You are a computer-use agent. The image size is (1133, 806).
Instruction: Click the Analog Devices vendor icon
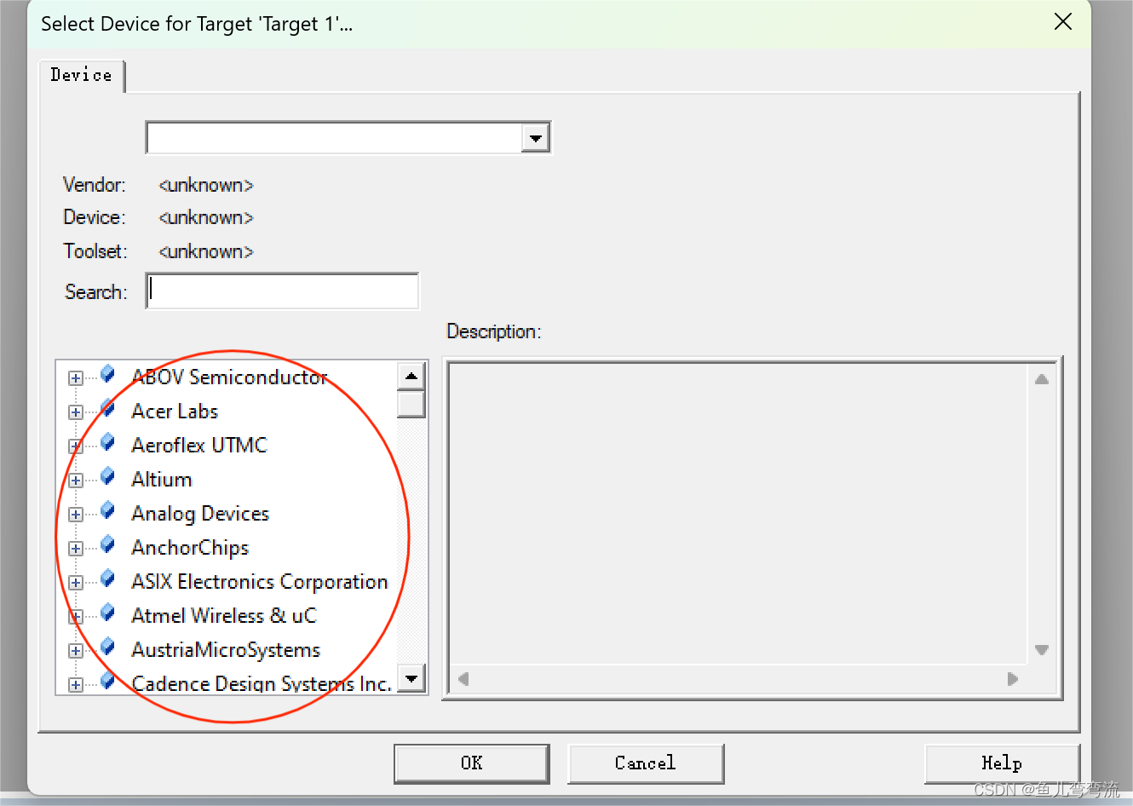(108, 510)
